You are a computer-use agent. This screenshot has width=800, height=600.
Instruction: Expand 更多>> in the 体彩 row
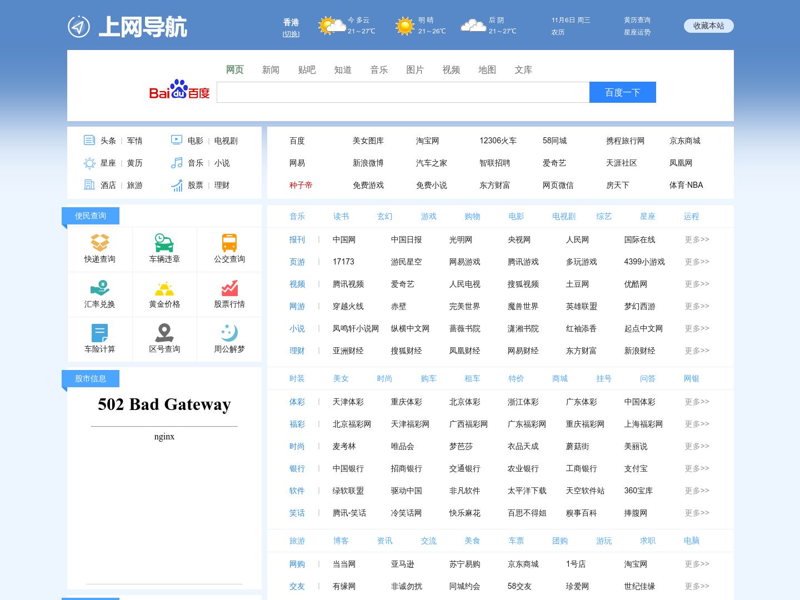[x=697, y=402]
